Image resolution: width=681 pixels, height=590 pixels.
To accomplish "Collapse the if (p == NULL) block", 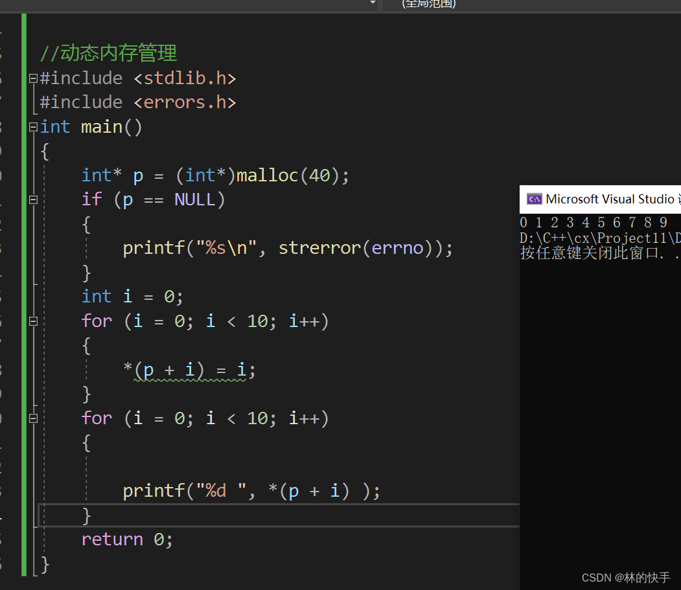I will 32,199.
